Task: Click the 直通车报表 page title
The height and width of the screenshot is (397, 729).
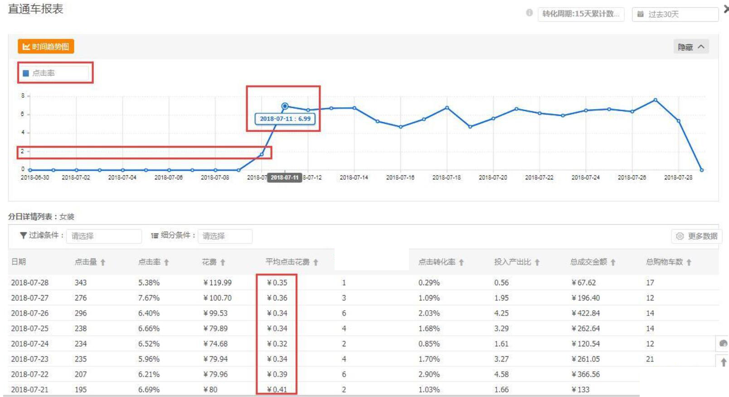Action: click(x=36, y=9)
